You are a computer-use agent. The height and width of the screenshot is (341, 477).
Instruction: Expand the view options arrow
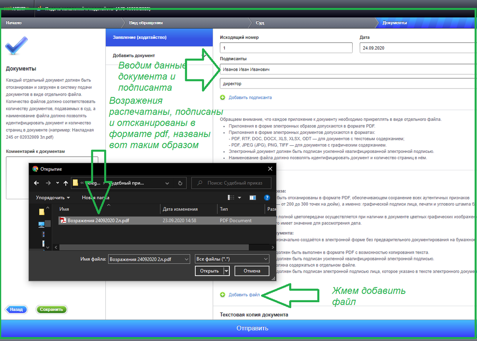click(240, 197)
